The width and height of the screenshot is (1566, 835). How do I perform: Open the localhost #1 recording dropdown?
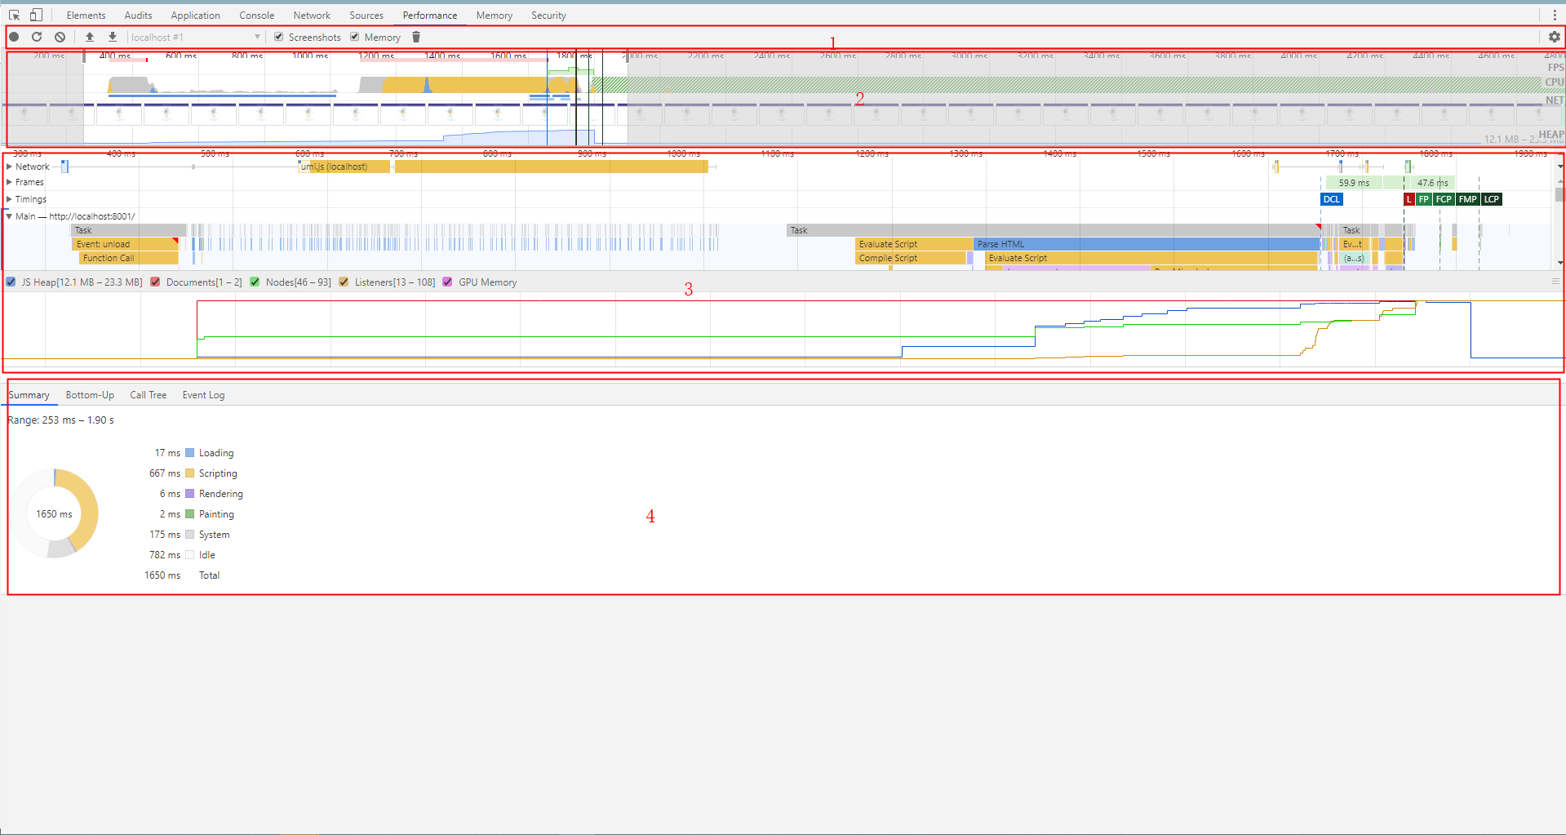[x=195, y=37]
